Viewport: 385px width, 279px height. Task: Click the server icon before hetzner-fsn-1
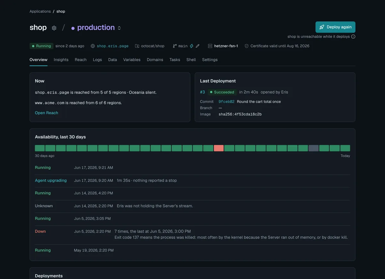click(210, 46)
